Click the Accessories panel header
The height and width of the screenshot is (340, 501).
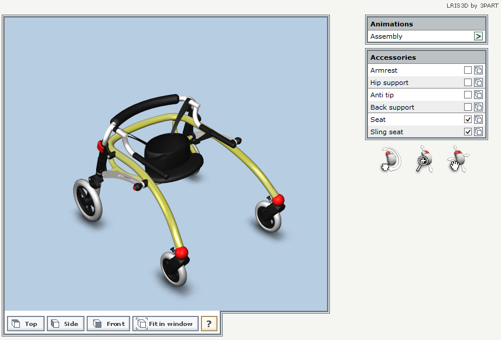[426, 57]
